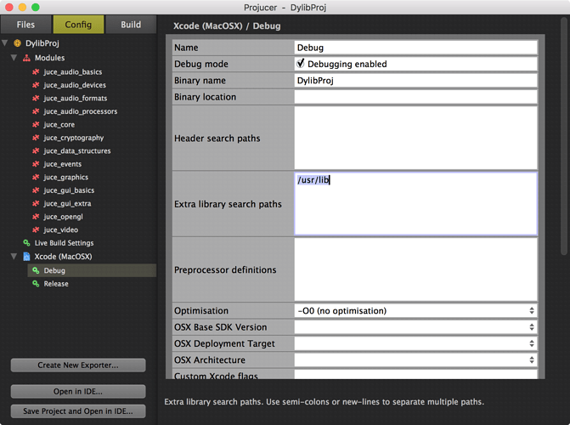This screenshot has width=570, height=425.
Task: Click Save Project and Open in IDE
Action: (x=78, y=411)
